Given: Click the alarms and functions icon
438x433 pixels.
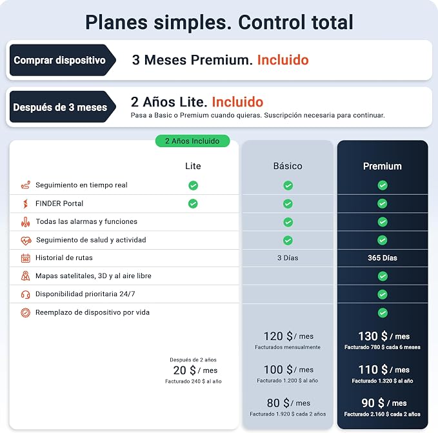Looking at the screenshot, I should pos(25,222).
